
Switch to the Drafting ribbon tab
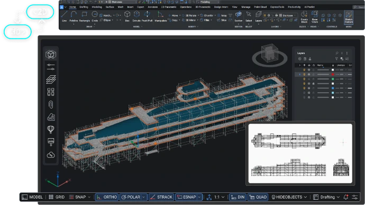click(84, 7)
